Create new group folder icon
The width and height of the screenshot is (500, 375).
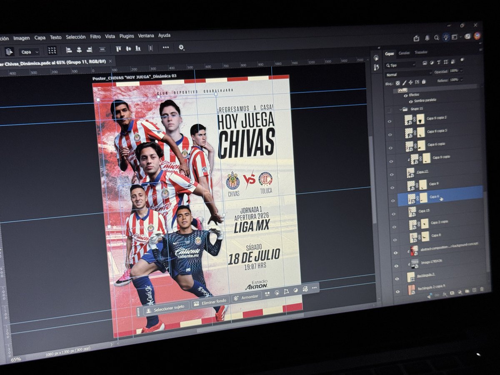(467, 291)
